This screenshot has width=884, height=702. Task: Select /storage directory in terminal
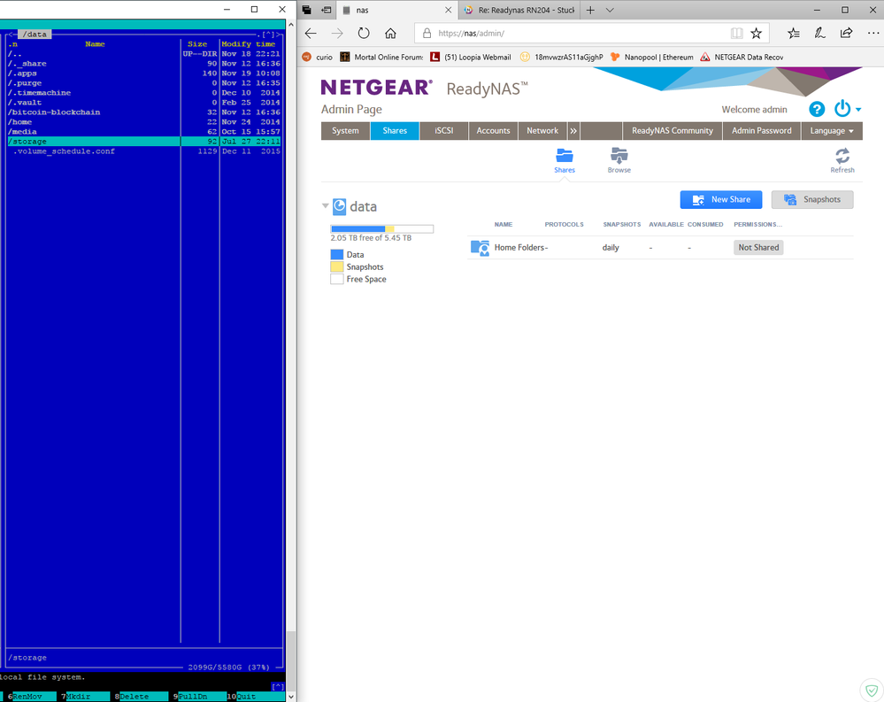(x=143, y=142)
